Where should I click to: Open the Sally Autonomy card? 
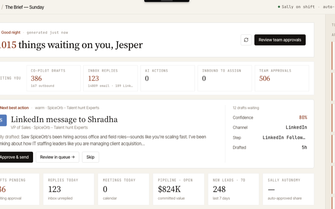click(289, 189)
